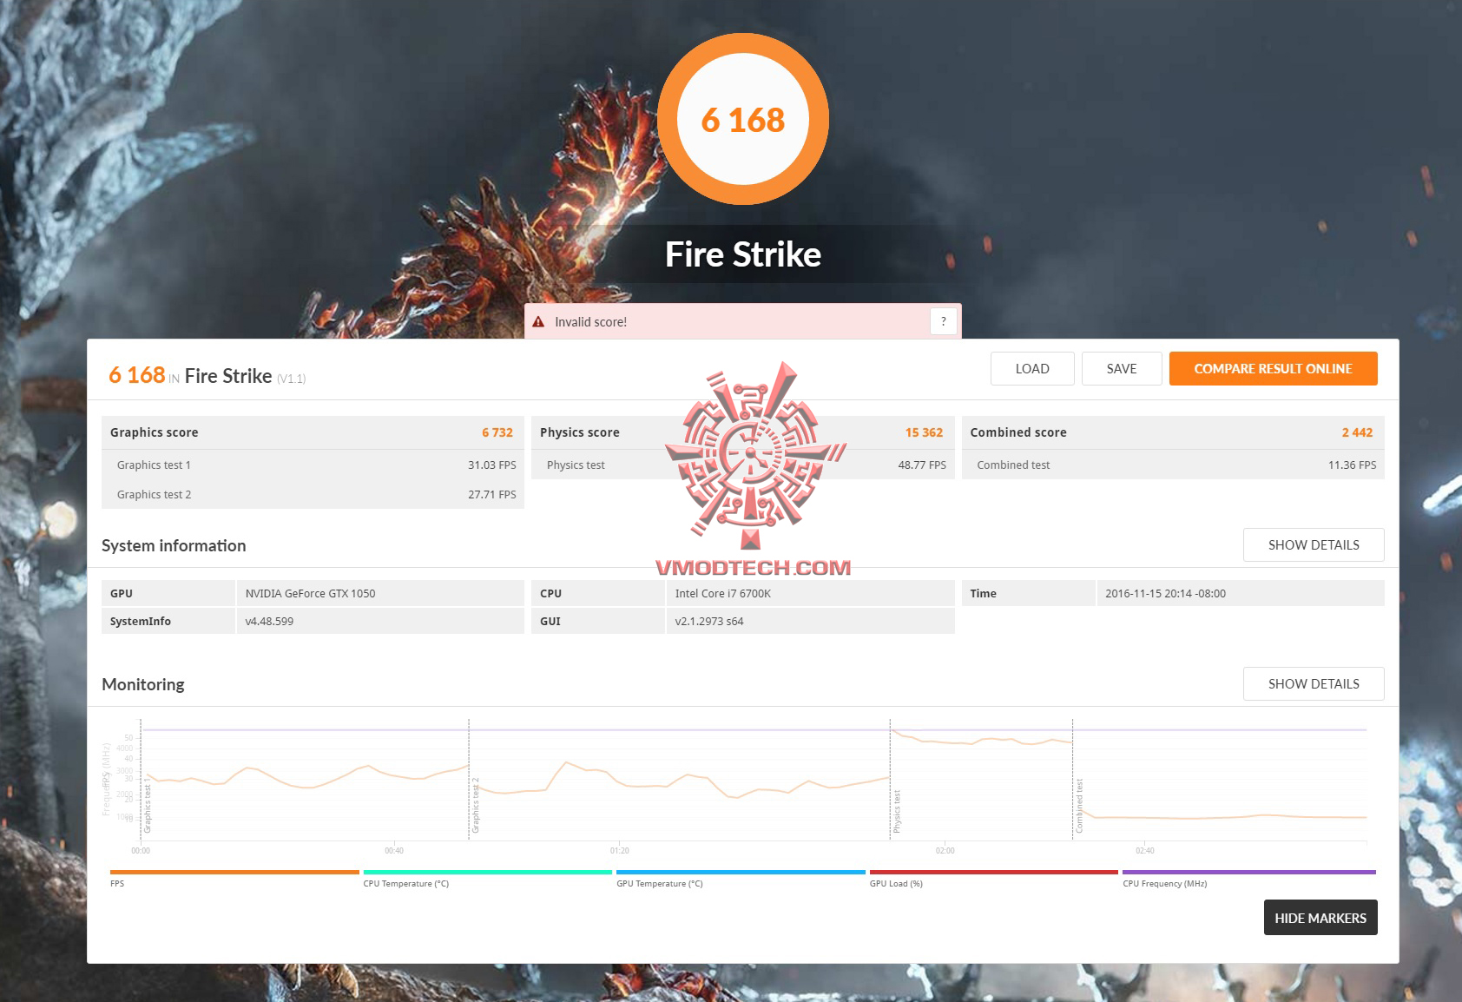
Task: Toggle the CPU Frequency legend series
Action: point(1249,877)
